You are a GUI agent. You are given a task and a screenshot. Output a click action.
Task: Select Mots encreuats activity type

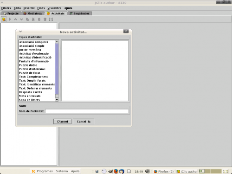tap(37, 96)
